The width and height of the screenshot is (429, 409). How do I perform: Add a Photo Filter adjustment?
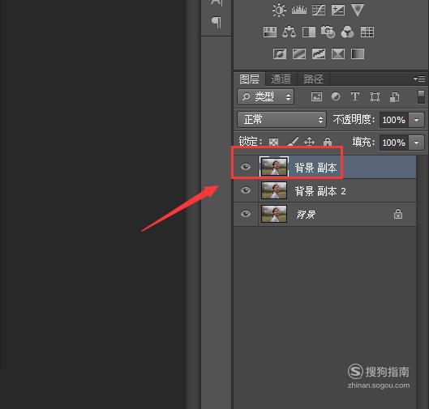tap(328, 32)
